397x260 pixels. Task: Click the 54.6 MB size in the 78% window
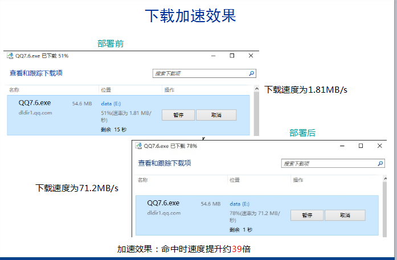211,204
